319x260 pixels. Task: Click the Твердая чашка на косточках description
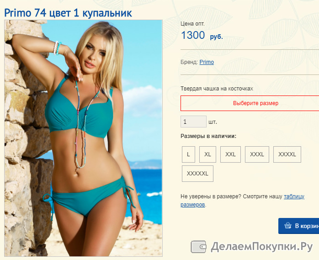tap(217, 89)
